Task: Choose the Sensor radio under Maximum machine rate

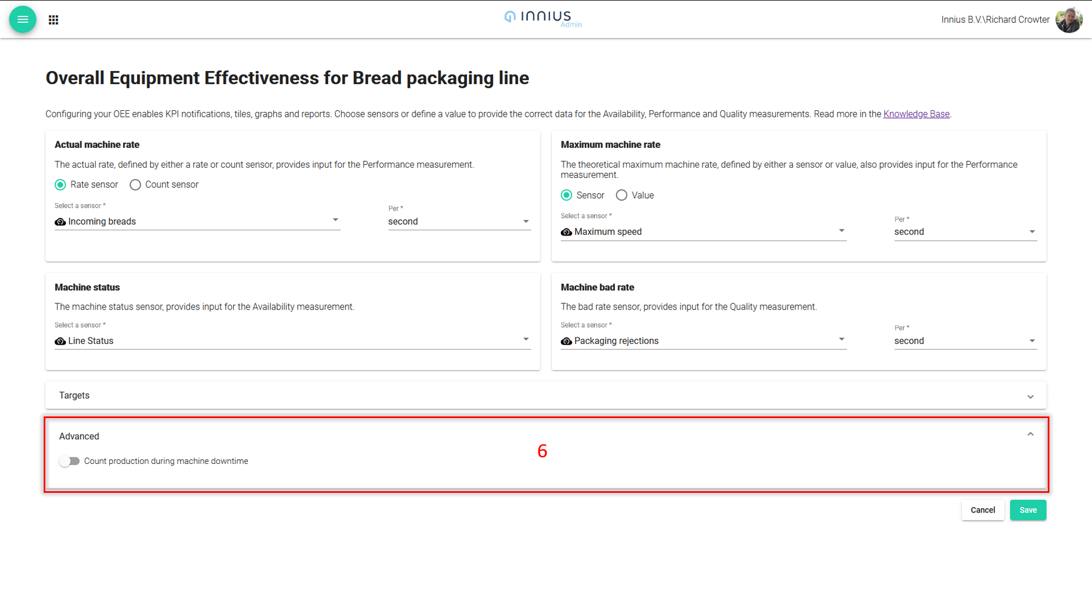Action: click(x=566, y=195)
